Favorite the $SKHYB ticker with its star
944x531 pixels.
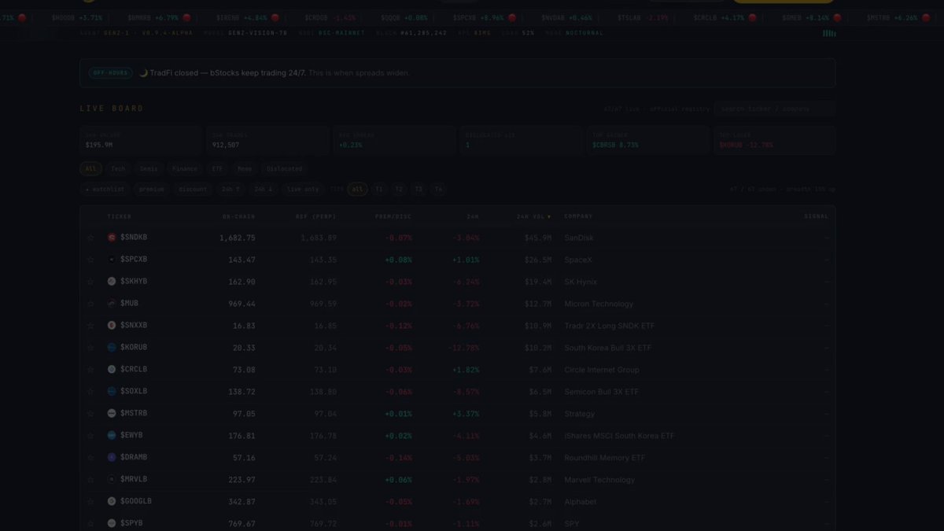point(90,282)
